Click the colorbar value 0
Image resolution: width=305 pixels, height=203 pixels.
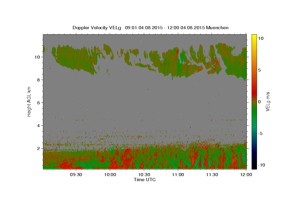[x=259, y=102]
